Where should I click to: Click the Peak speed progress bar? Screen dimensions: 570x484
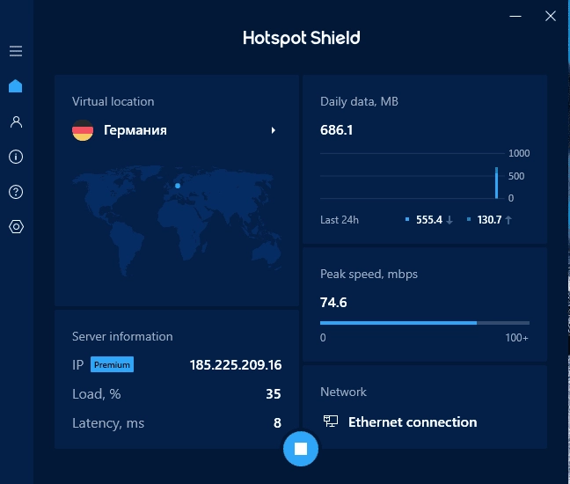[x=425, y=323]
